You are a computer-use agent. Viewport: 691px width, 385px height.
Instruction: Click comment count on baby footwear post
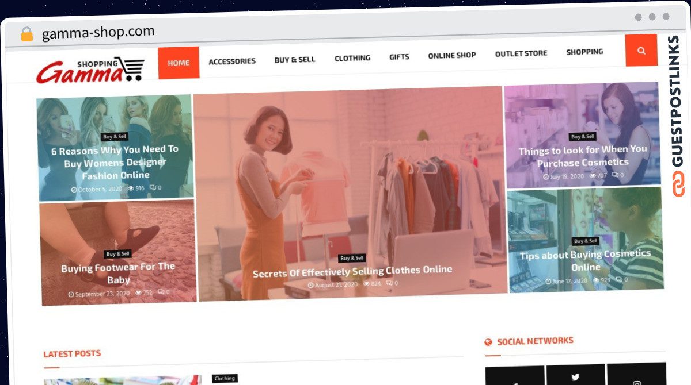click(164, 292)
